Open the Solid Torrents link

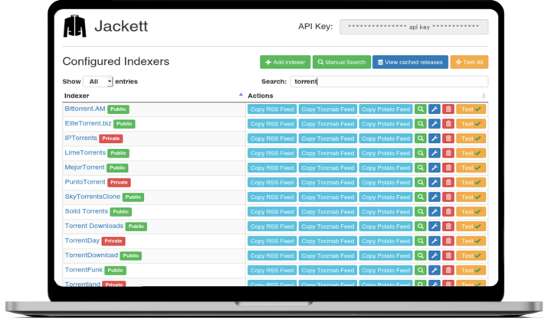coord(87,211)
